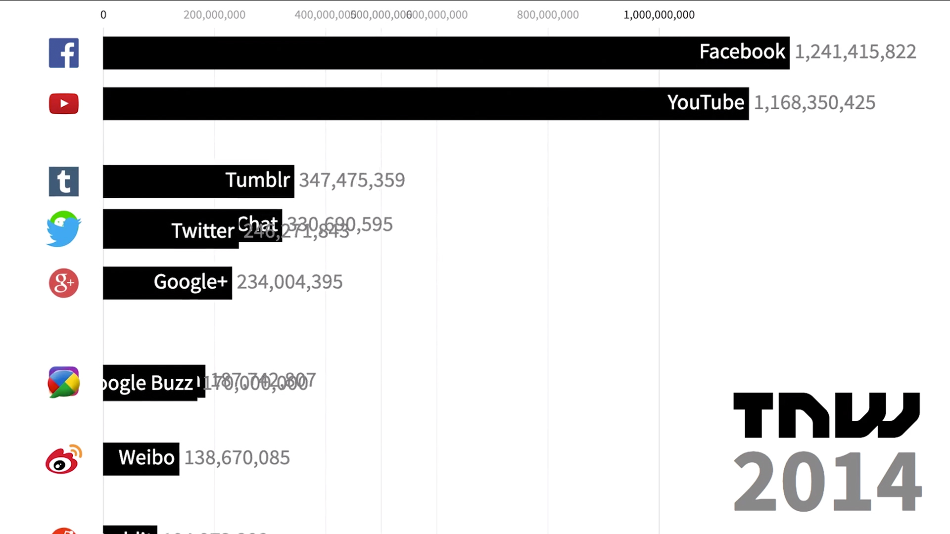Viewport: 950px width, 534px height.
Task: Click the 200,000,000 axis label
Action: [x=214, y=15]
